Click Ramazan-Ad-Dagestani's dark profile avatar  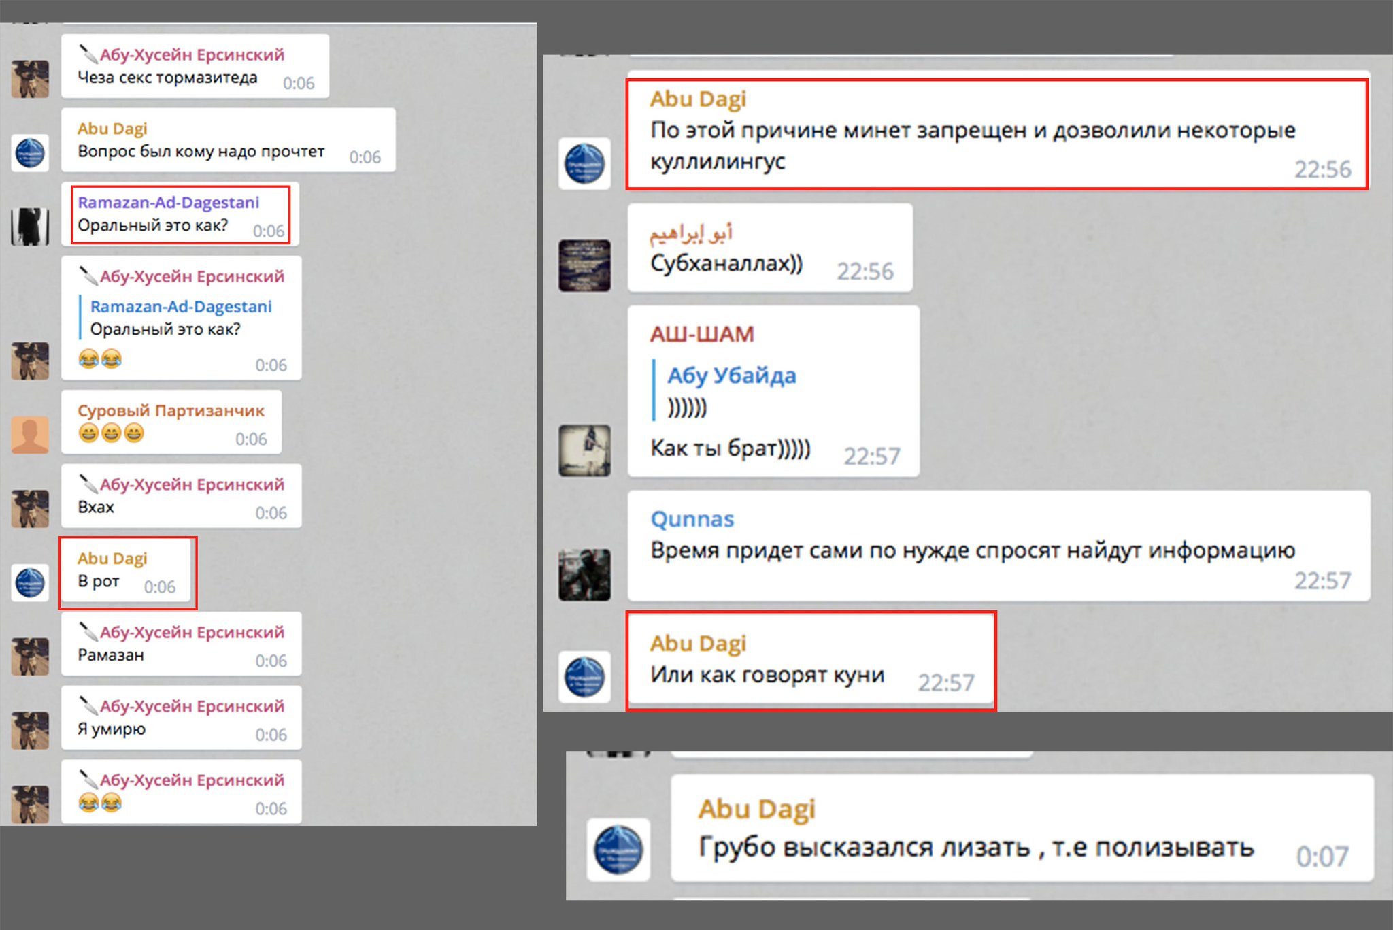(30, 226)
